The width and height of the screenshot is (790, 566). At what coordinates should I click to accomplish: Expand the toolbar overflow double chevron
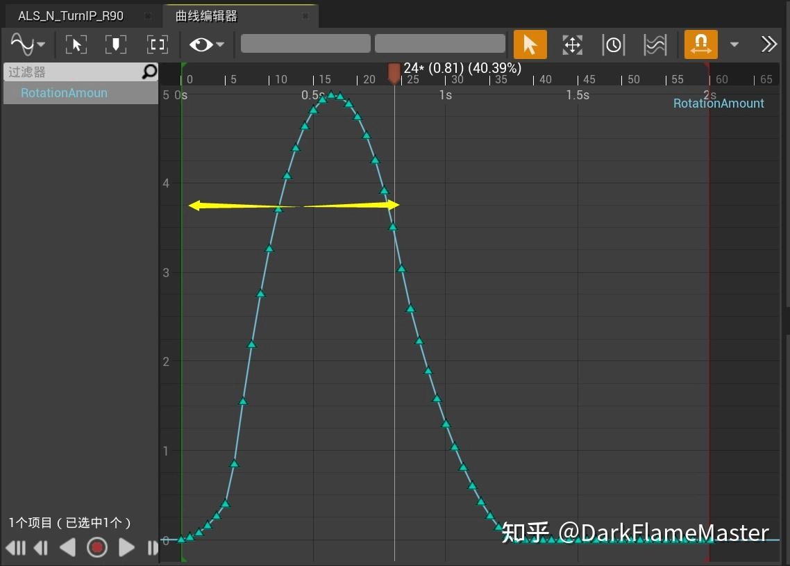[x=769, y=44]
